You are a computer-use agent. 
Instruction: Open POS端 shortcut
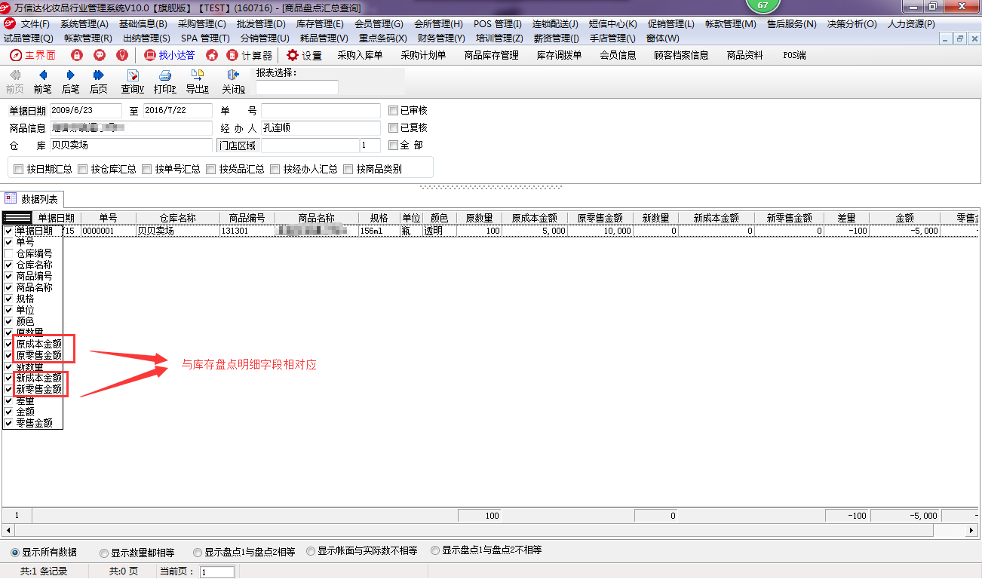794,55
